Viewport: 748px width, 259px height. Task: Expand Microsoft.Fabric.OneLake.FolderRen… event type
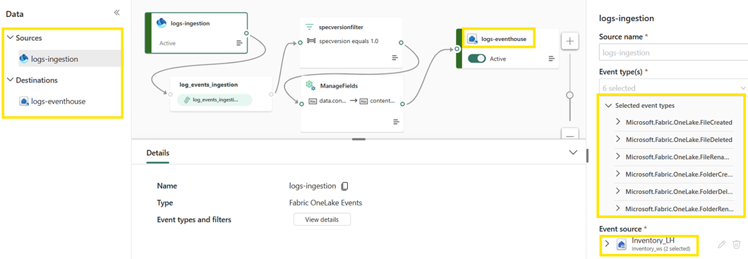[x=618, y=208]
